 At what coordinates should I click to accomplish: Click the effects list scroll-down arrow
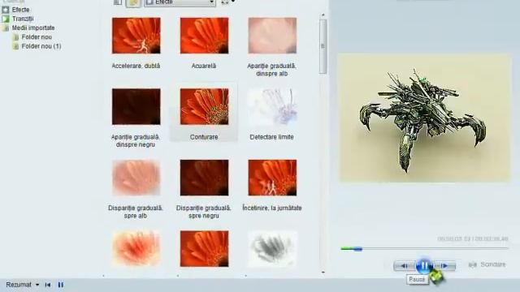tap(323, 273)
